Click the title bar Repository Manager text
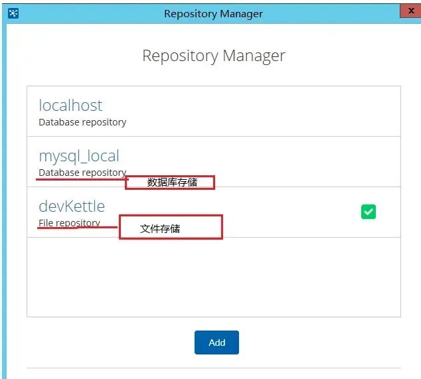This screenshot has height=379, width=421. (x=213, y=14)
